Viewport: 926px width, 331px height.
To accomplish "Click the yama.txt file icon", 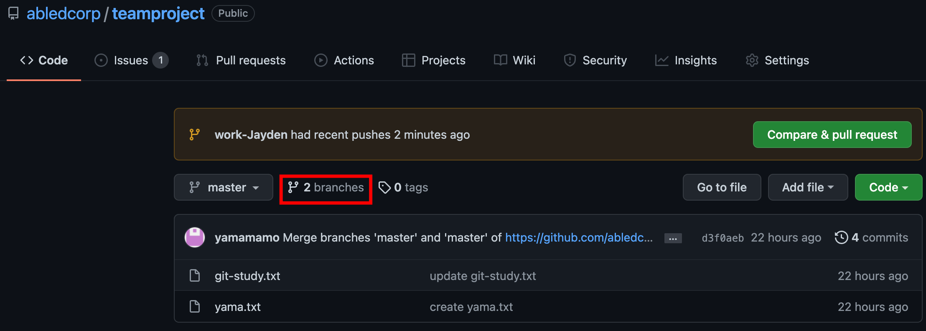I will (195, 306).
